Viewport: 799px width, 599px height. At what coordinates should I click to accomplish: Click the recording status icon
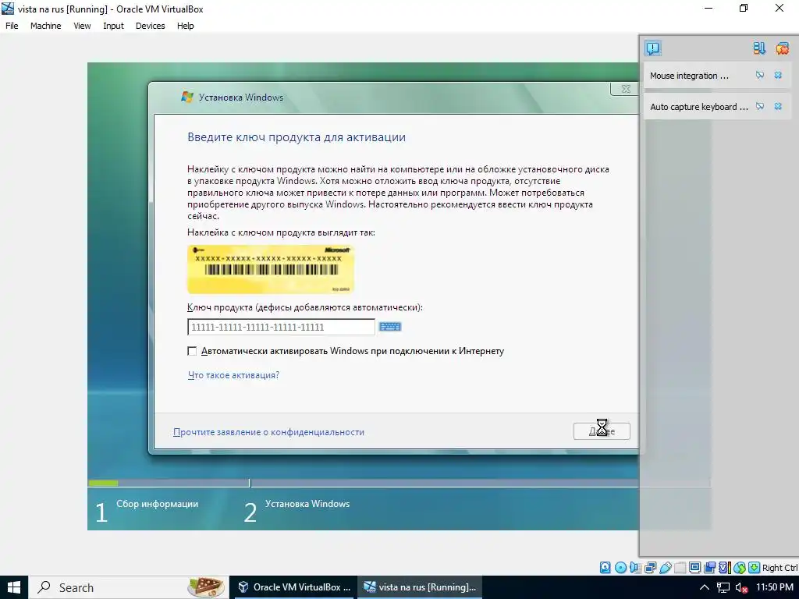click(x=709, y=568)
